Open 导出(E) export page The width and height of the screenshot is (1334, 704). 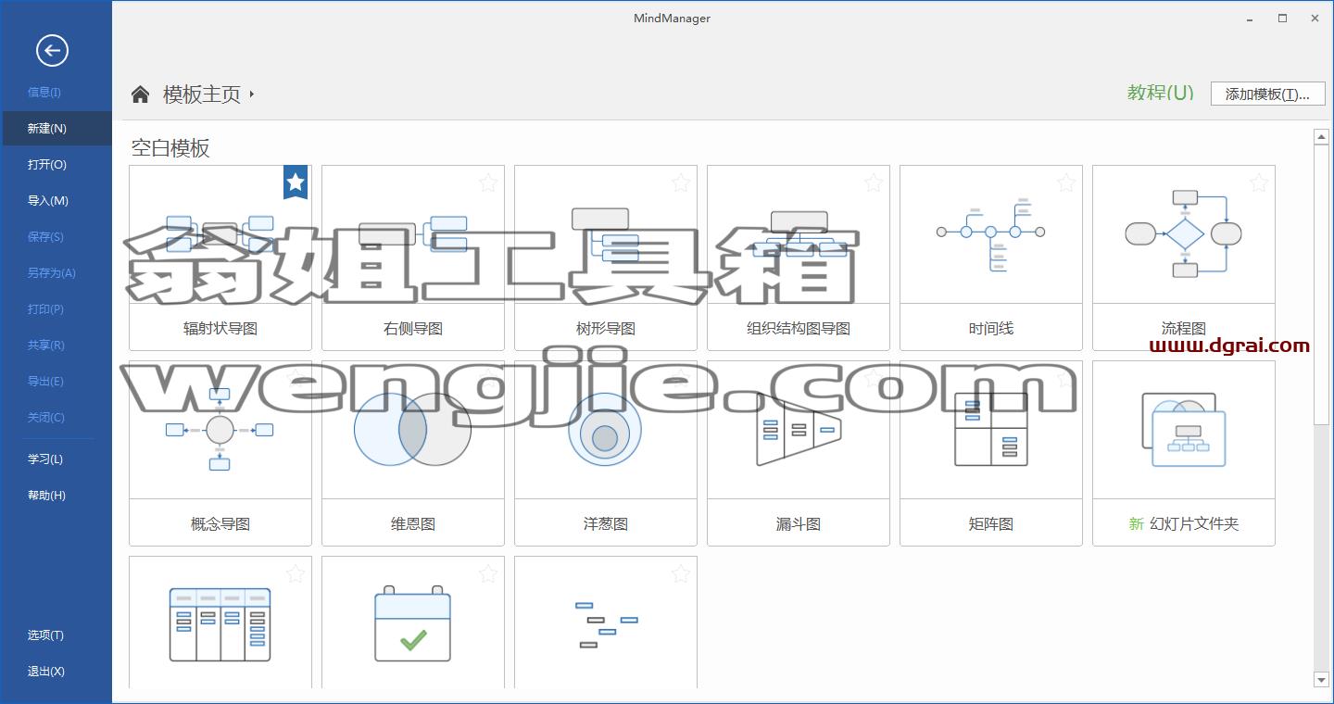tap(56, 381)
